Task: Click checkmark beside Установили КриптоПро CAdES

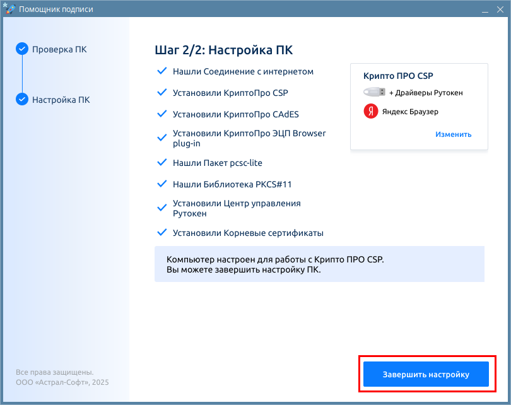Action: pyautogui.click(x=162, y=114)
